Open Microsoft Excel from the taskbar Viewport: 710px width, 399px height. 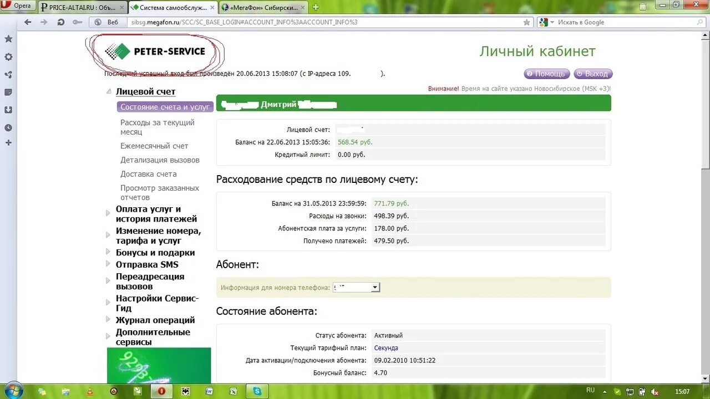tap(234, 392)
